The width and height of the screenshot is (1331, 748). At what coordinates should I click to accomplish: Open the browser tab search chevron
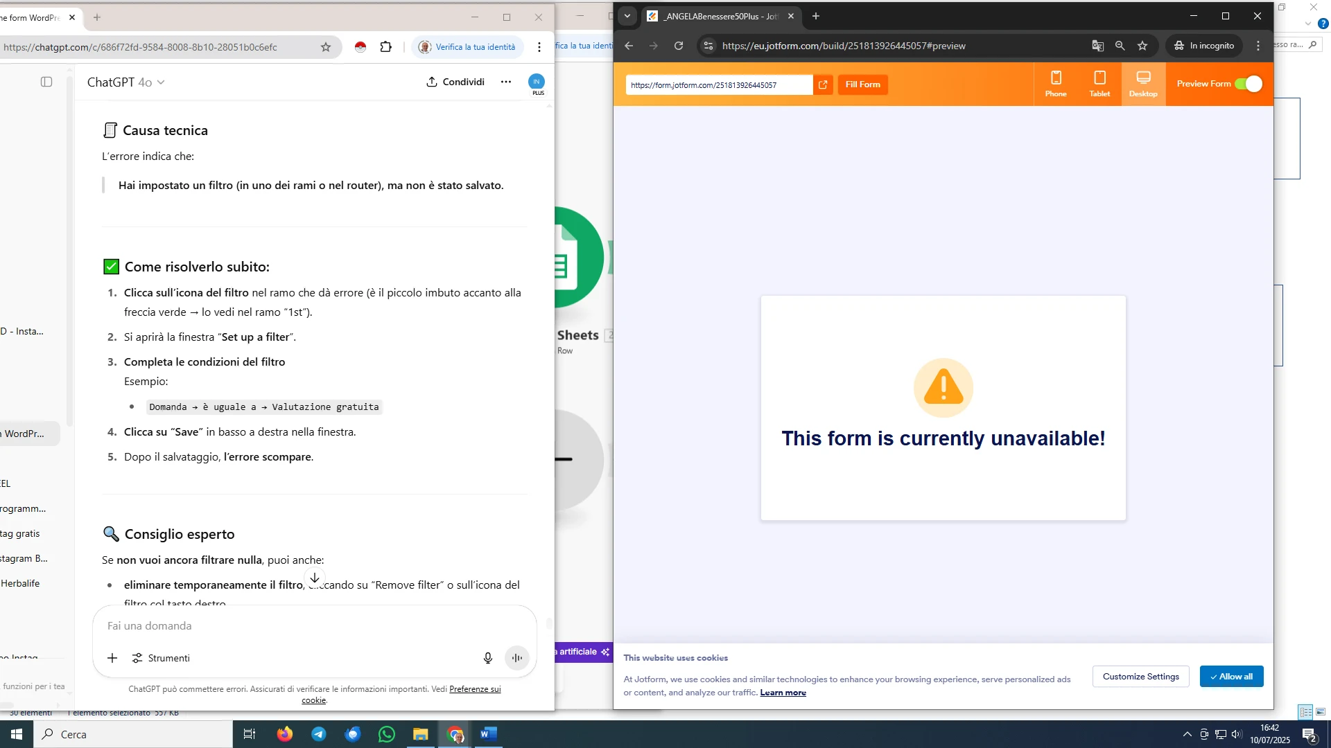pyautogui.click(x=627, y=16)
